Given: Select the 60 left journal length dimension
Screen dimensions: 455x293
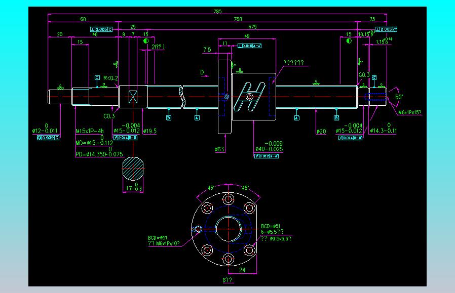Looking at the screenshot, I should (83, 19).
